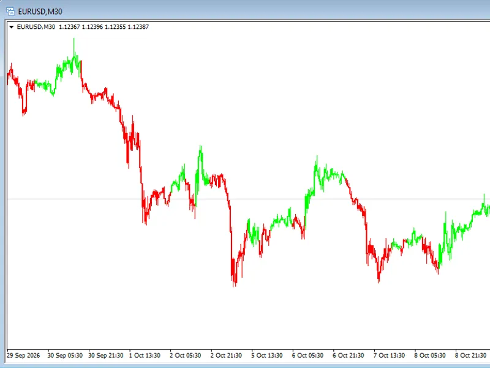Click the high price value 1.12396
This screenshot has height=368, width=490.
[92, 27]
